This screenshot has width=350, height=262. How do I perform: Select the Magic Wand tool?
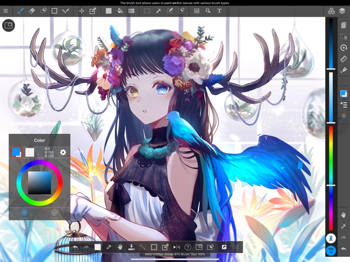coord(159,11)
